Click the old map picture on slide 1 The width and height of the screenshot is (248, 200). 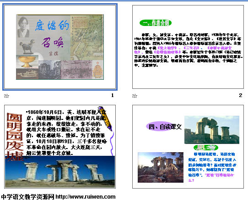tap(86, 37)
